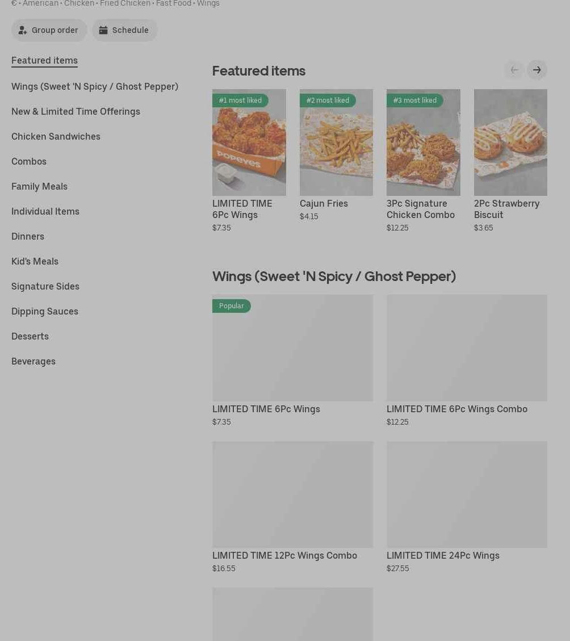This screenshot has height=641, width=570.
Task: Jump to Featured items section
Action: coord(44,60)
